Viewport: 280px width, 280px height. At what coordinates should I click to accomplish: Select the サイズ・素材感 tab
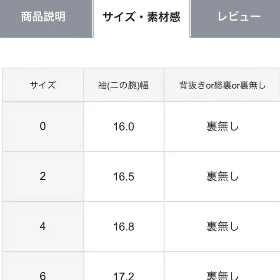point(141,17)
